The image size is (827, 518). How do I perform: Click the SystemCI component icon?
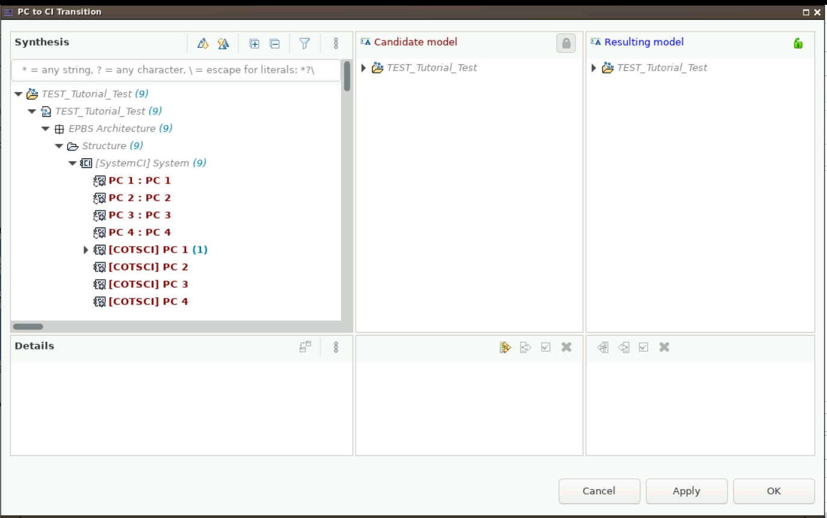coord(86,163)
